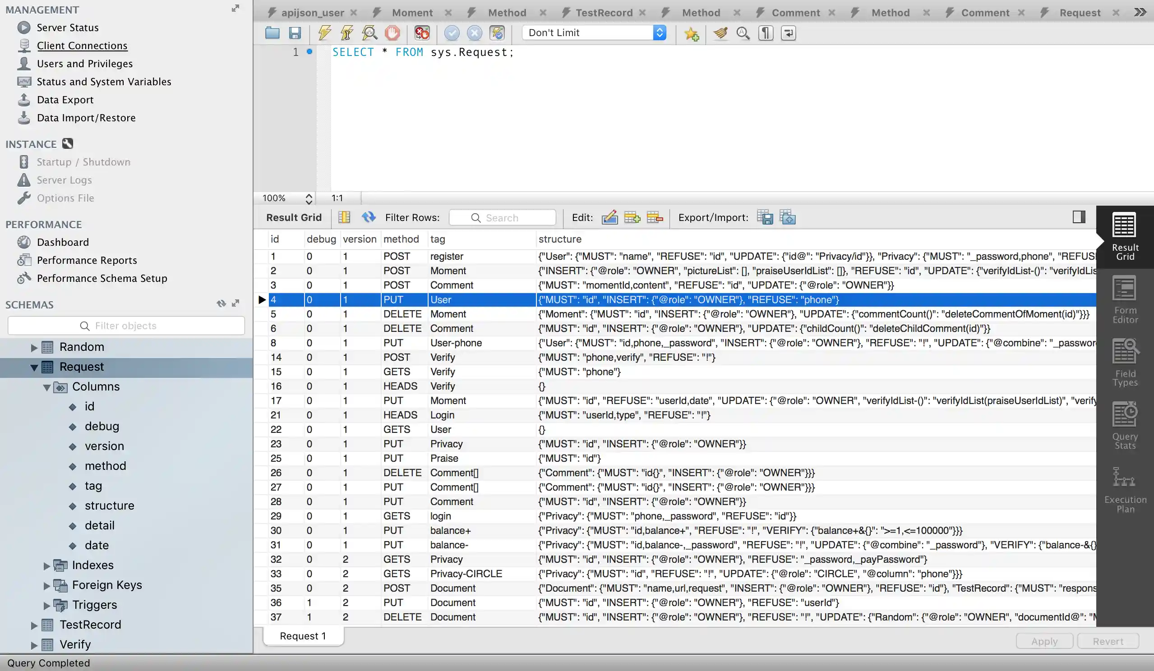
Task: Toggle auto-commit mode button
Action: coord(497,33)
